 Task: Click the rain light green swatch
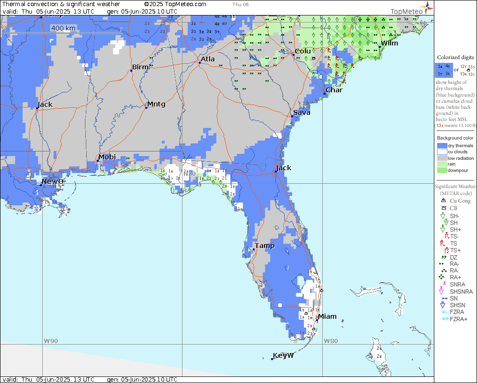[x=442, y=164]
